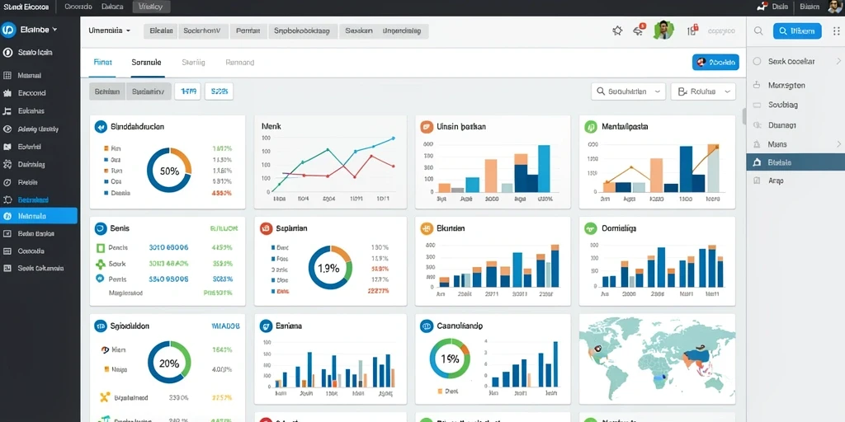Switch to the Sorenule tab
This screenshot has height=422, width=845.
coord(147,63)
